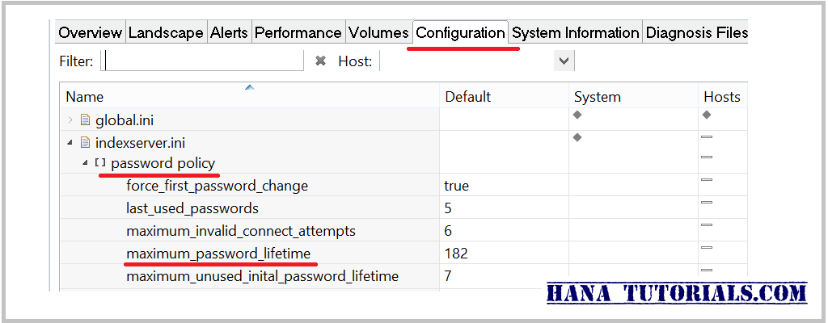Click the Default column header
The width and height of the screenshot is (828, 323).
pyautogui.click(x=468, y=97)
